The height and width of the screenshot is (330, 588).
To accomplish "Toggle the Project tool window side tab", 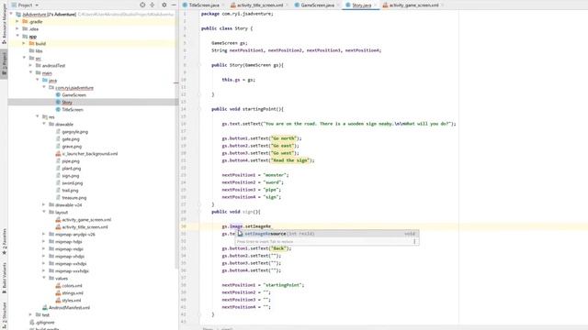I will 4,63.
